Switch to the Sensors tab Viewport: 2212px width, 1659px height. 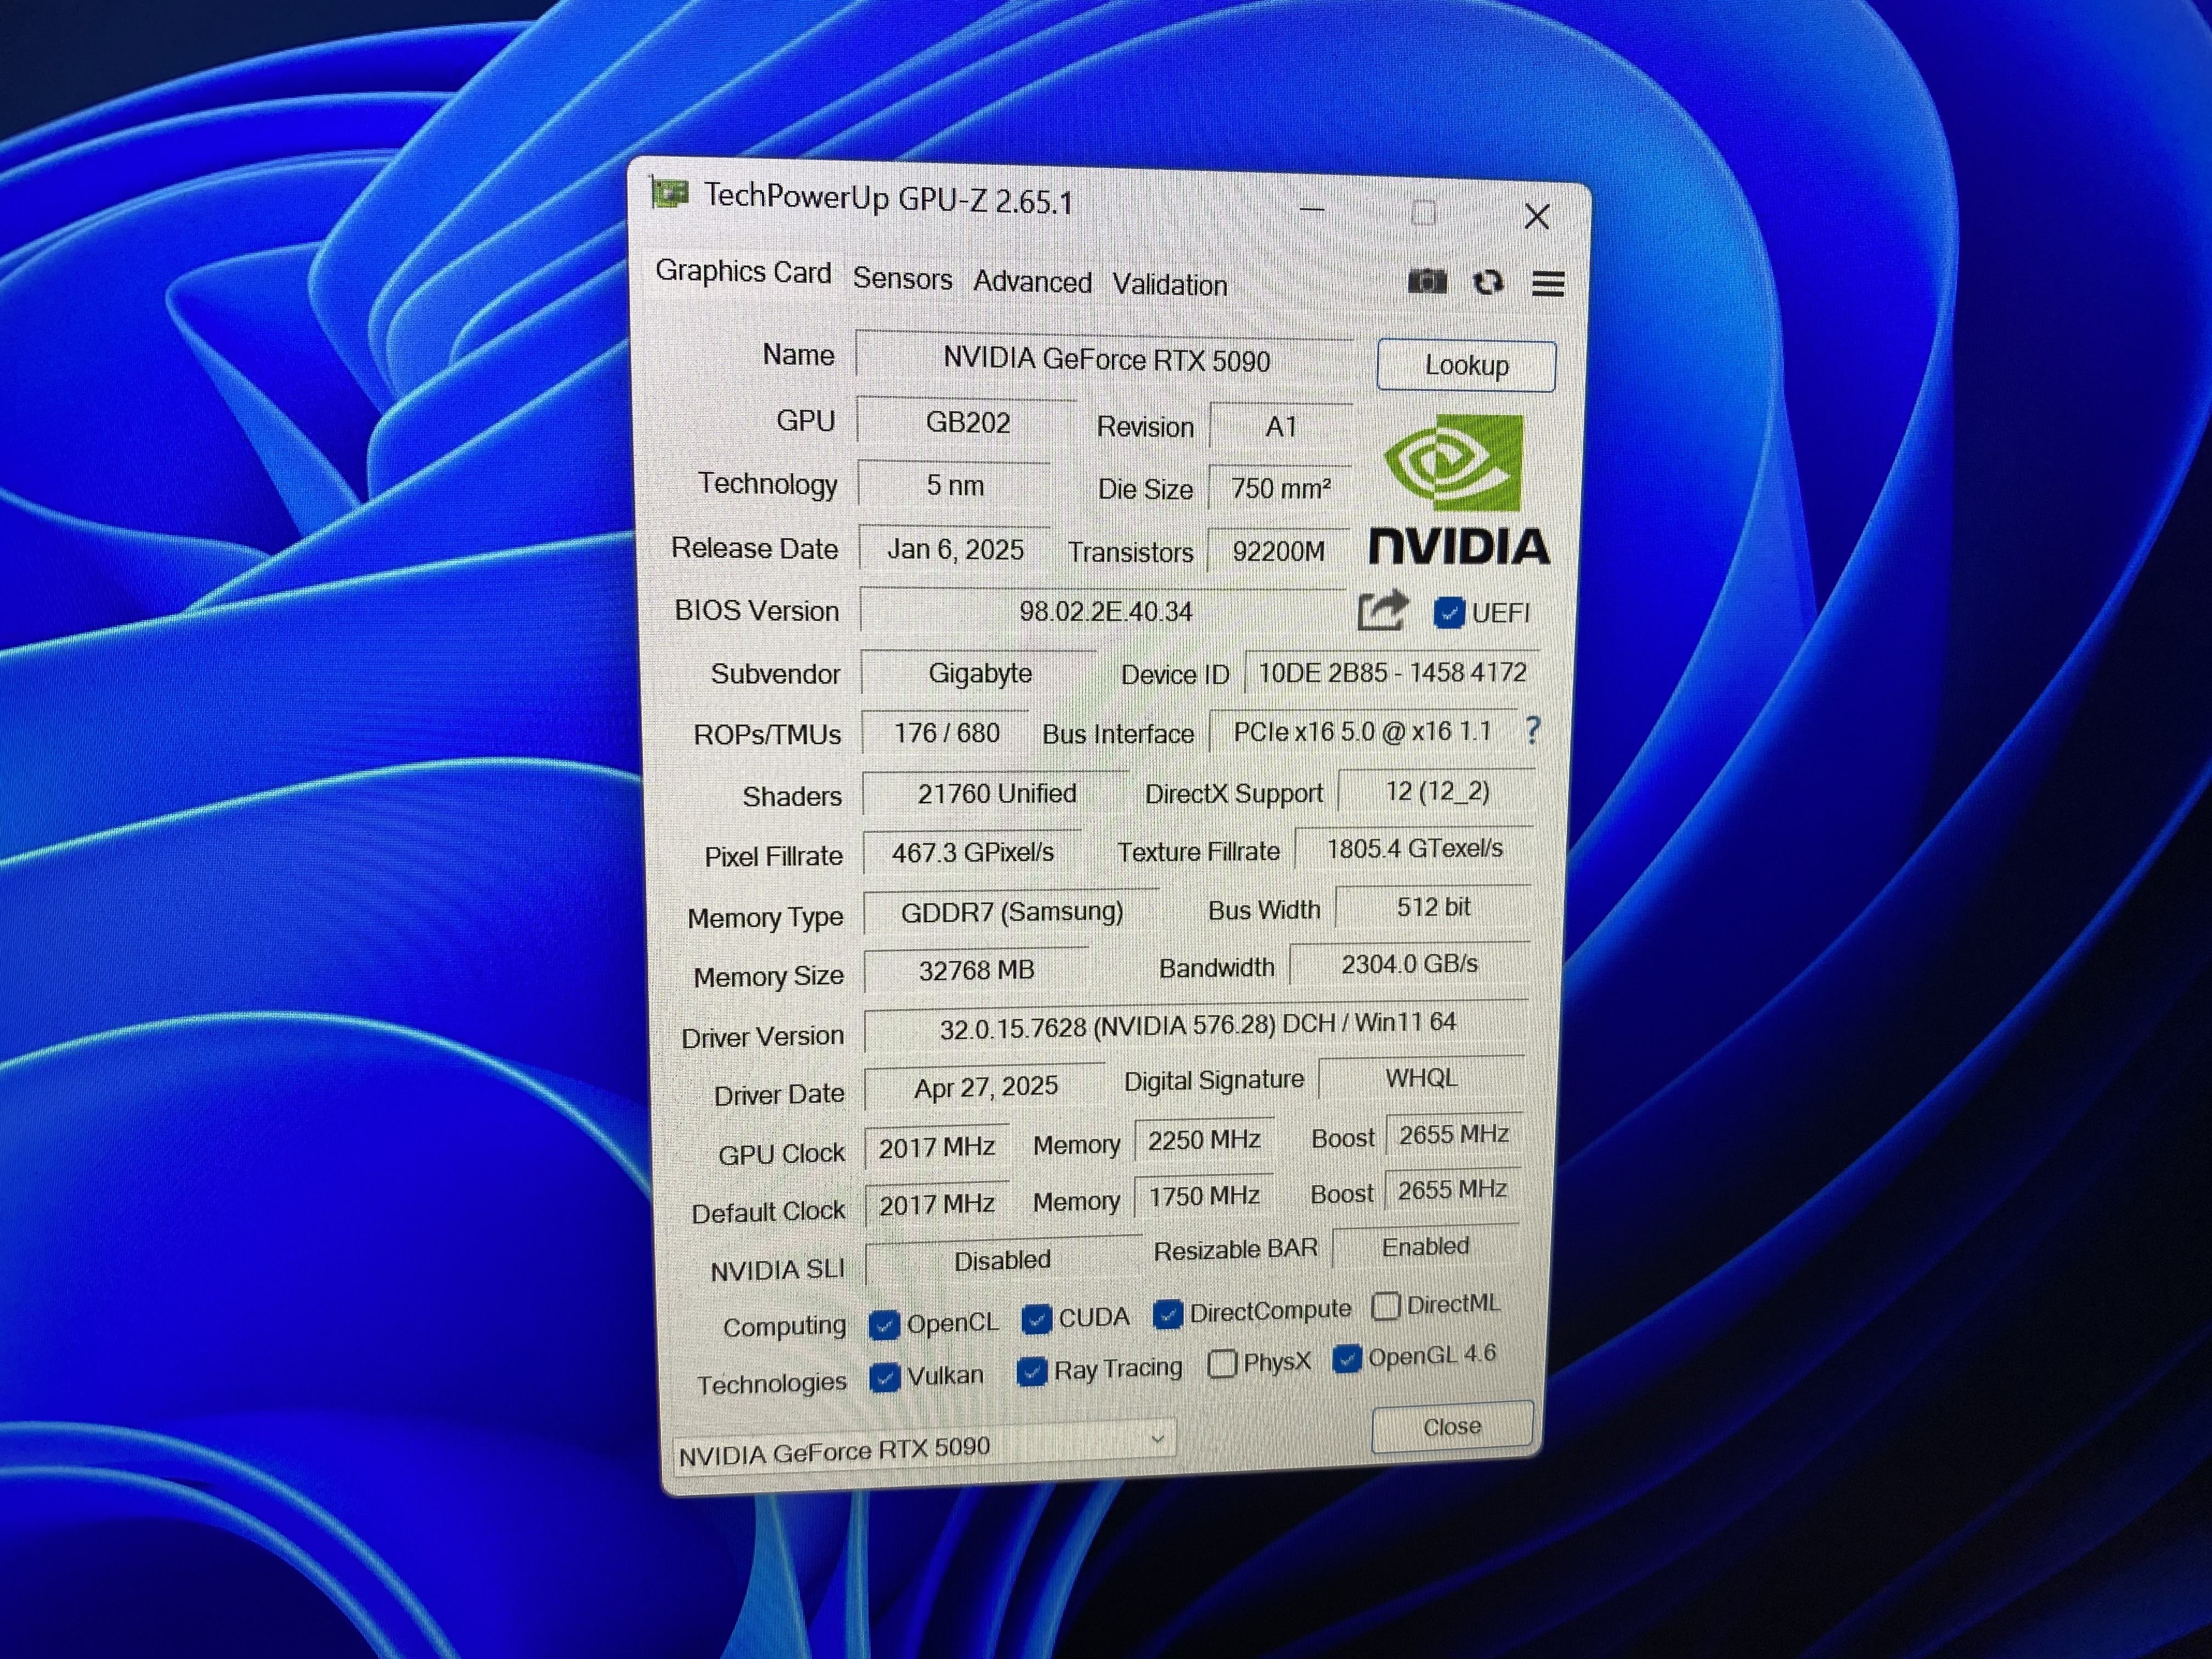point(902,279)
